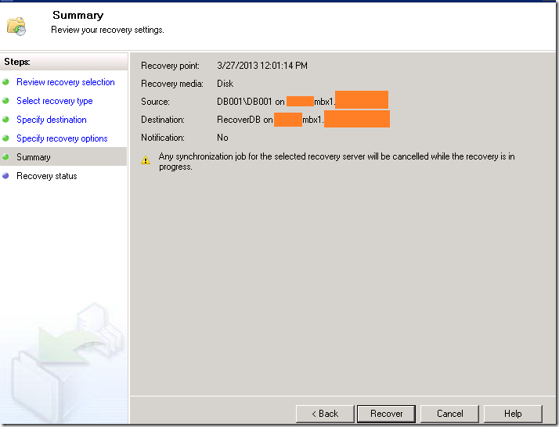Image resolution: width=559 pixels, height=427 pixels.
Task: Click the recovery folder icon in header
Action: 16,27
